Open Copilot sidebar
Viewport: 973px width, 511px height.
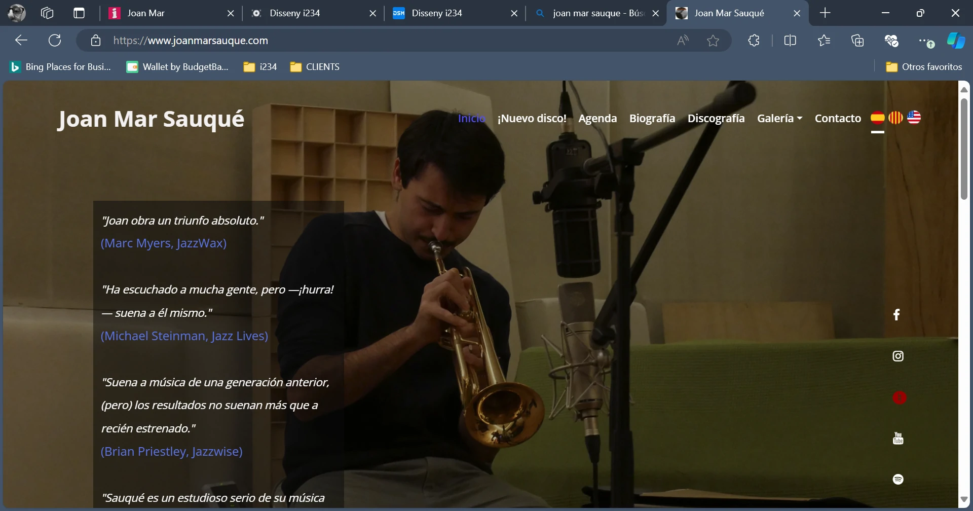(956, 41)
